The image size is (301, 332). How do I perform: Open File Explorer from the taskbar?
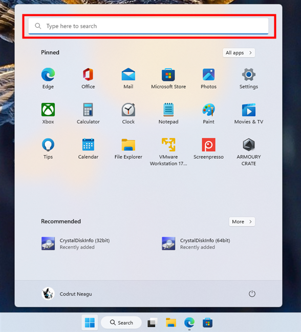click(x=171, y=323)
